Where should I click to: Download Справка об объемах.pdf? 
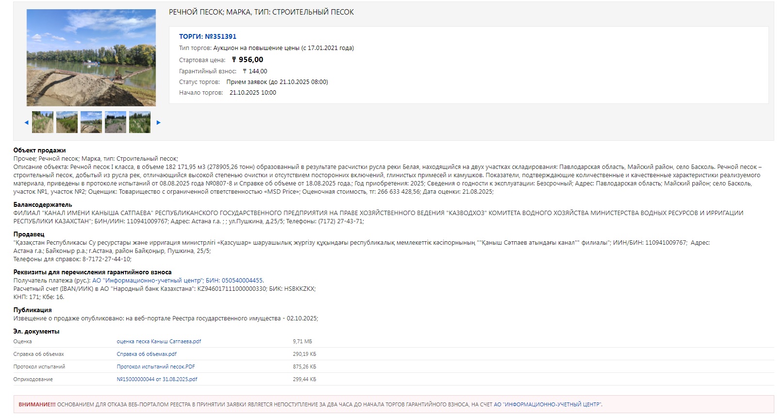[147, 354]
